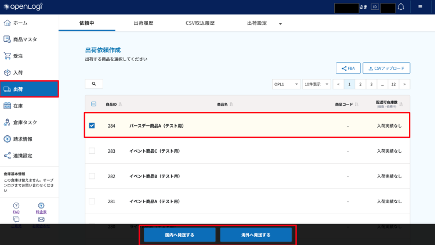The image size is (435, 245).
Task: Click product name バースデー商品A（テスト用）
Action: tap(157, 126)
